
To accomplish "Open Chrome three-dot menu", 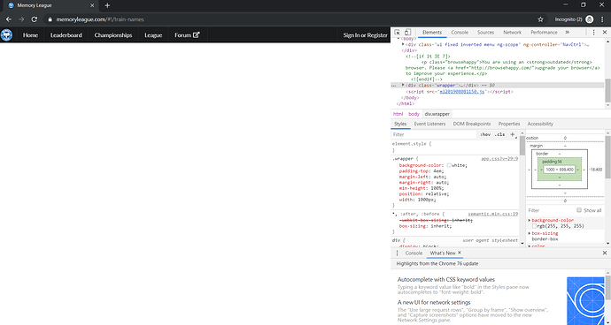I will (x=602, y=19).
